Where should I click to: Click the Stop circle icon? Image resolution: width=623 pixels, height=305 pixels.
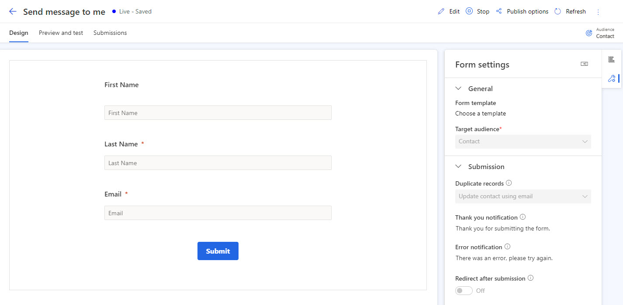pos(469,11)
